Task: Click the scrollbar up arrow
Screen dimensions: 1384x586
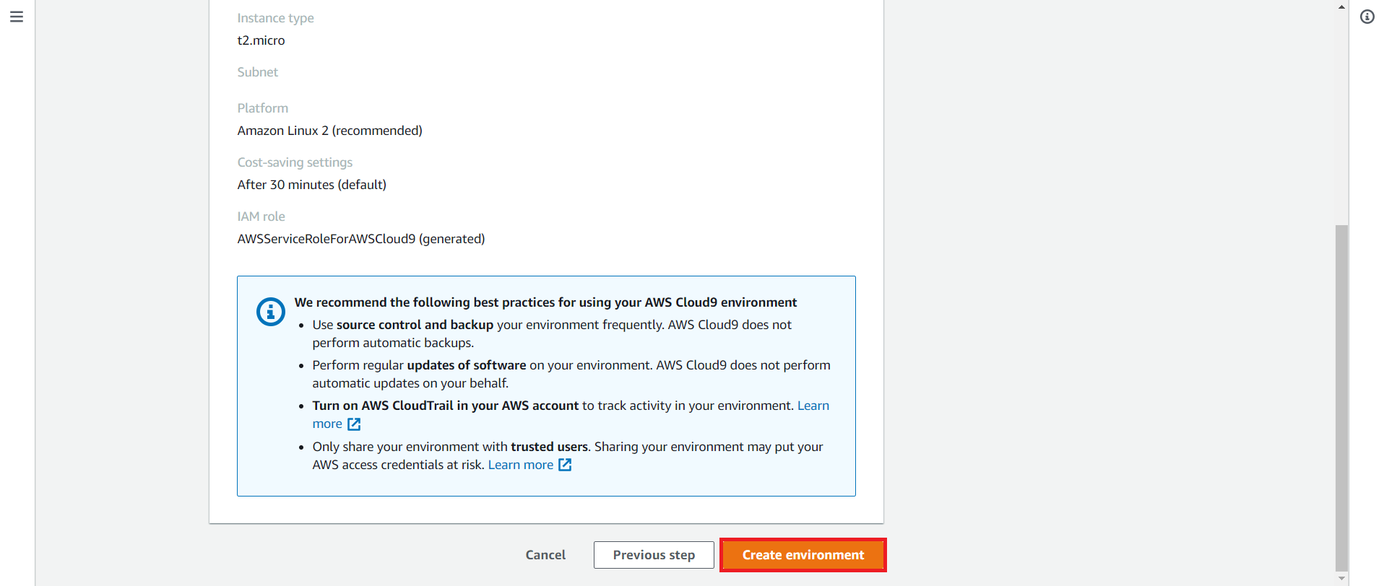Action: pos(1341,6)
